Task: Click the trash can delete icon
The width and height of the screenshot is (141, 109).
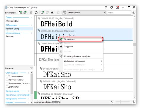Action: pos(31,13)
